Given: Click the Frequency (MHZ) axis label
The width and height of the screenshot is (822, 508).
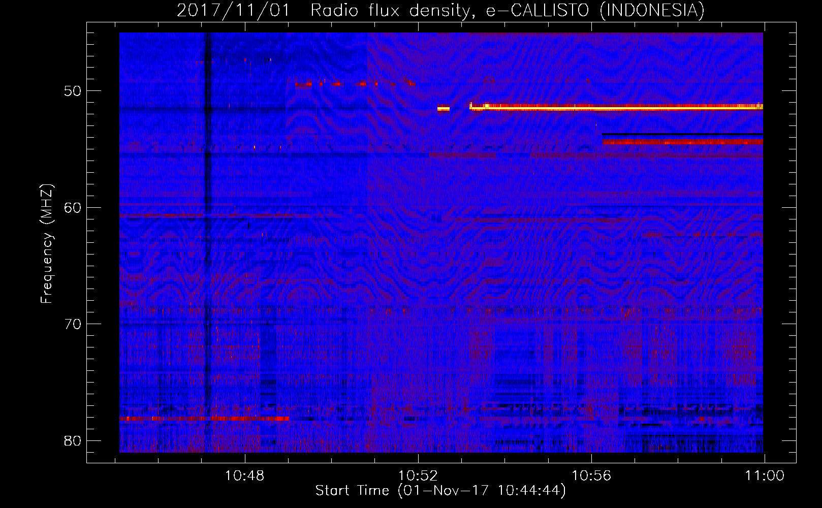Looking at the screenshot, I should tap(46, 244).
